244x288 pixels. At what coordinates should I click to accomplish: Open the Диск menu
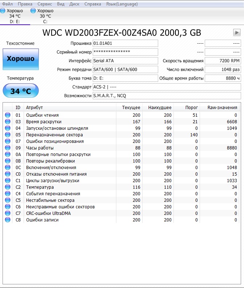[74, 4]
